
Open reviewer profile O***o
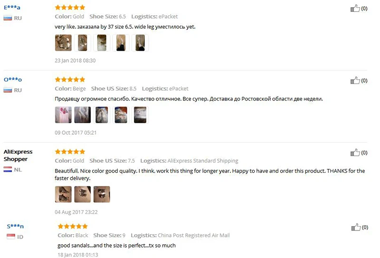click(13, 79)
